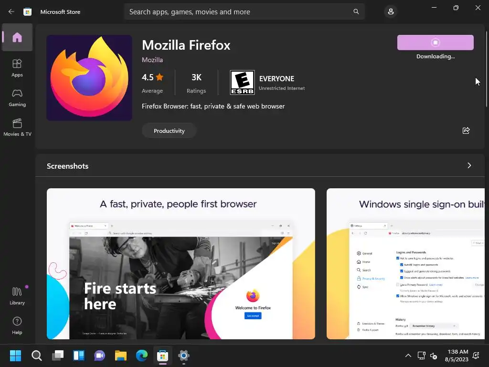Show hidden system tray icons
Image resolution: width=489 pixels, height=367 pixels.
tap(408, 356)
